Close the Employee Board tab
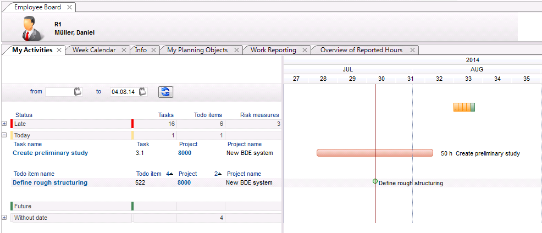This screenshot has height=233, width=542. pos(69,8)
